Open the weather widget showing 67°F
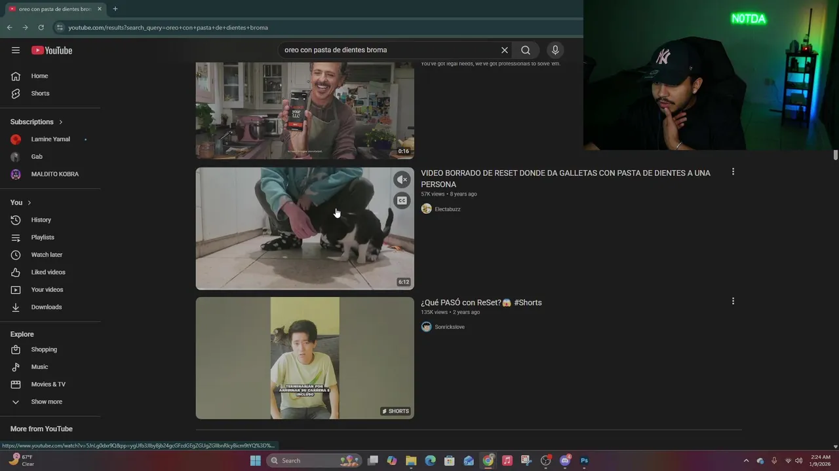The height and width of the screenshot is (471, 839). click(21, 461)
